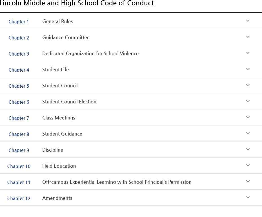Viewport: 262px width, 217px height.
Task: Open Off-campus Experiential Learning title text
Action: tap(117, 182)
